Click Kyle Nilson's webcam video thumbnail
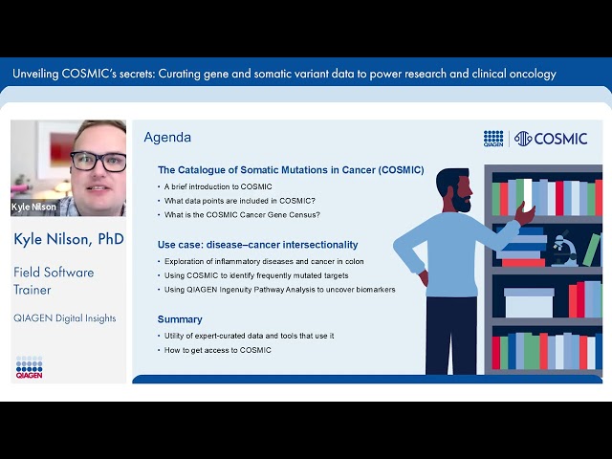 coord(68,168)
